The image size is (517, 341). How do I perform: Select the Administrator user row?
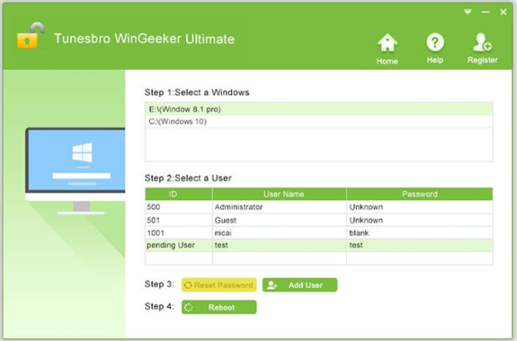tap(319, 207)
